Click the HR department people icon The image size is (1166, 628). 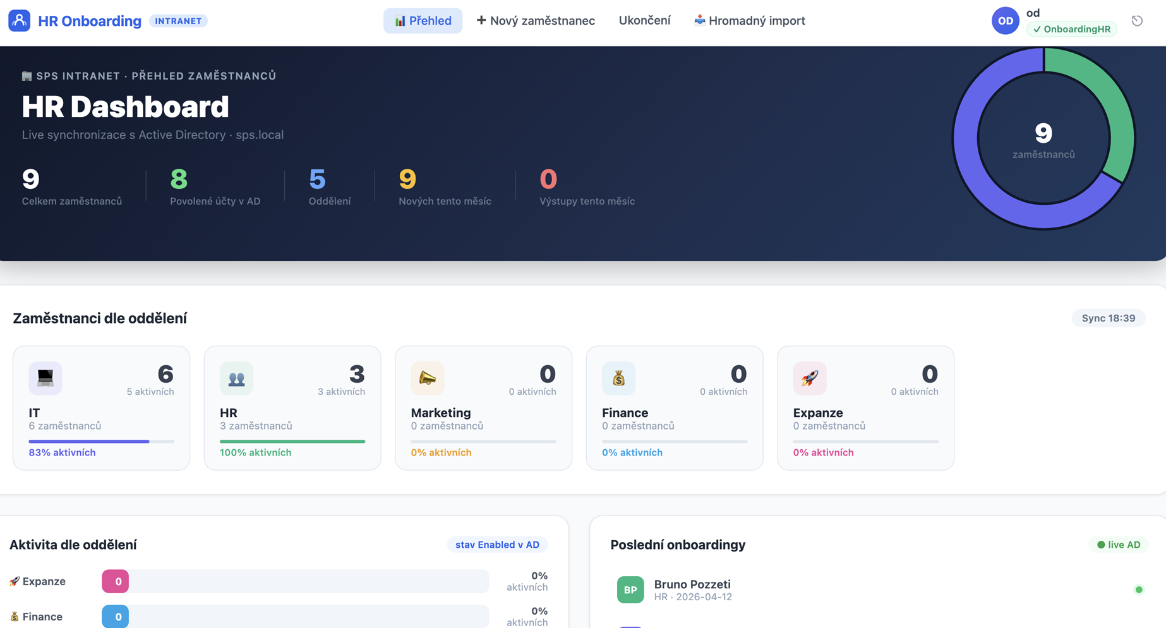click(x=236, y=378)
